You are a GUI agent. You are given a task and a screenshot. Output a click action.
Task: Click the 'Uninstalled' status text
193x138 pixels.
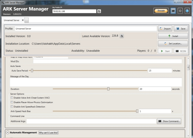pos(22,51)
